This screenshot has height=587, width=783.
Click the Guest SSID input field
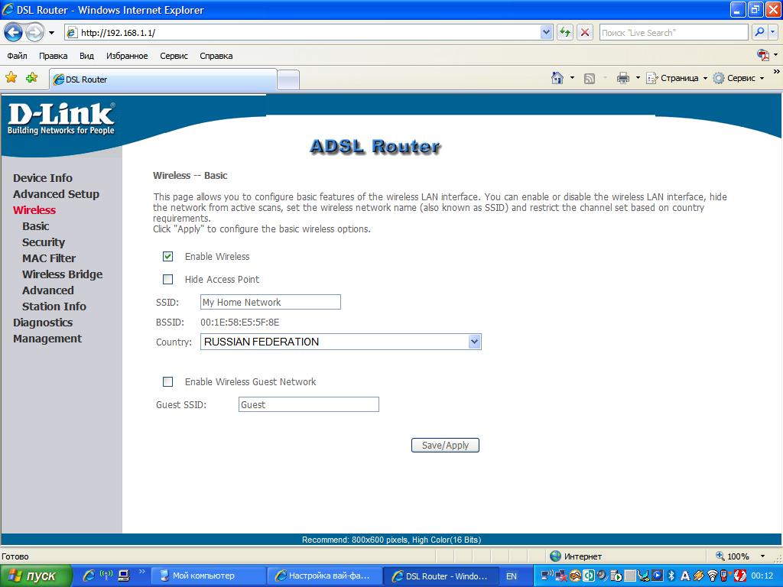click(x=309, y=404)
